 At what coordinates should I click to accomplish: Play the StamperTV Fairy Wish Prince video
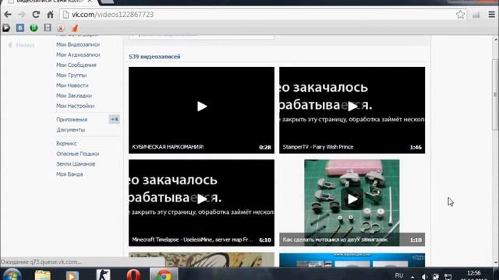[352, 107]
